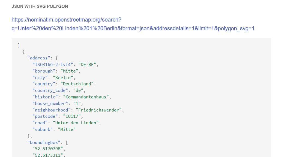The image size is (290, 157).
Task: Click the "house_number" key
Action: [50, 104]
